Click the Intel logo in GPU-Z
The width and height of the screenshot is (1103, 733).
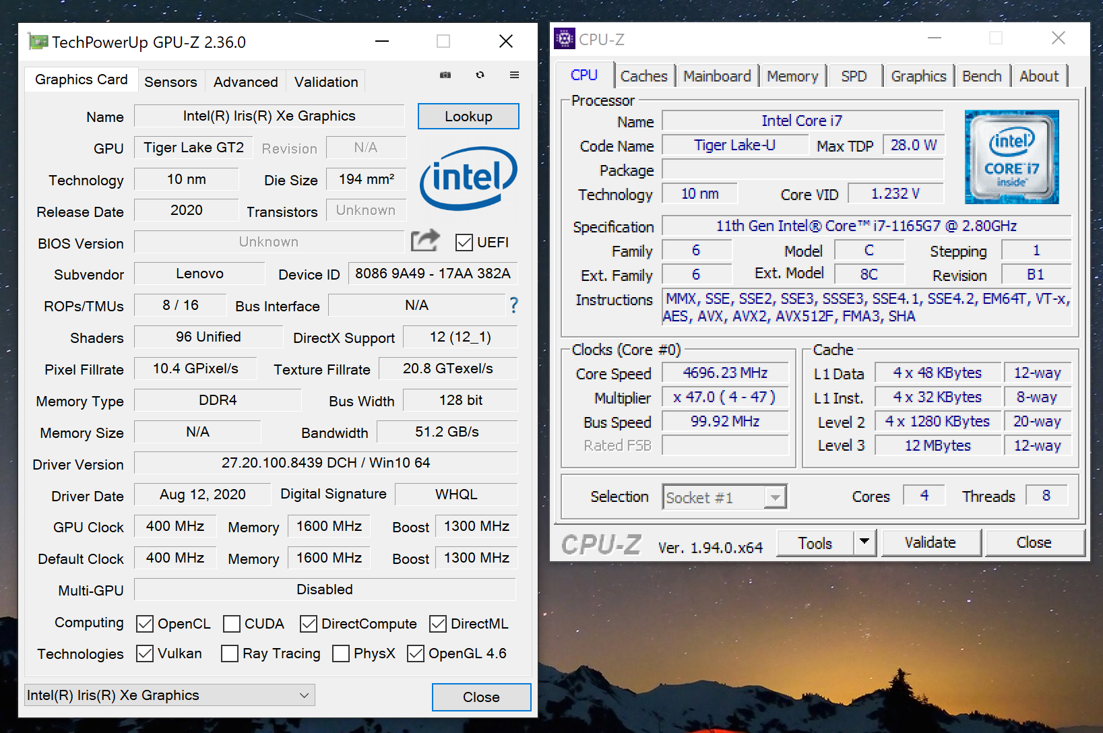(x=468, y=177)
